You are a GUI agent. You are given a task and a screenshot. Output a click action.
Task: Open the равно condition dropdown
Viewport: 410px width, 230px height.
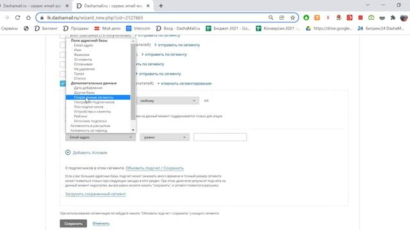point(165,137)
